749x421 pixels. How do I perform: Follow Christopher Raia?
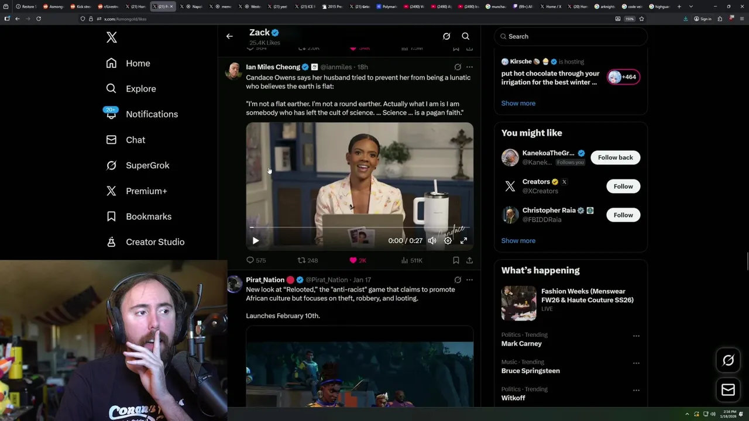click(623, 215)
